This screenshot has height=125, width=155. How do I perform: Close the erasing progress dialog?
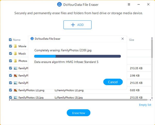[122, 39]
